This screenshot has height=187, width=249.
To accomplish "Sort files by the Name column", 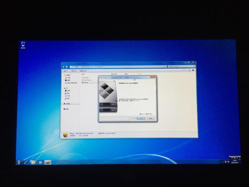I will [x=83, y=74].
